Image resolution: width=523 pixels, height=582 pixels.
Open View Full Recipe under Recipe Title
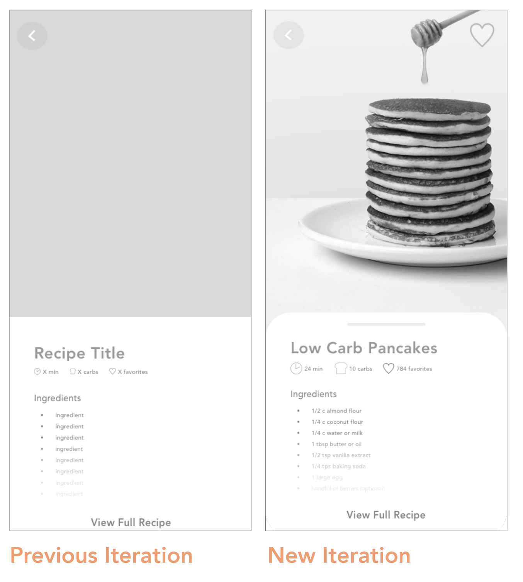[x=131, y=523]
